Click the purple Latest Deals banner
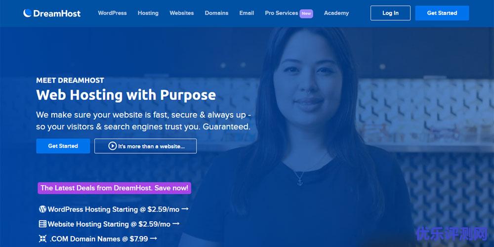Screen dimensions: 494x247 (x=115, y=188)
